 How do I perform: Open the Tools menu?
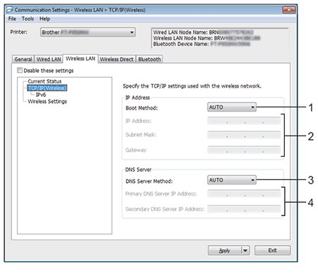(28, 19)
